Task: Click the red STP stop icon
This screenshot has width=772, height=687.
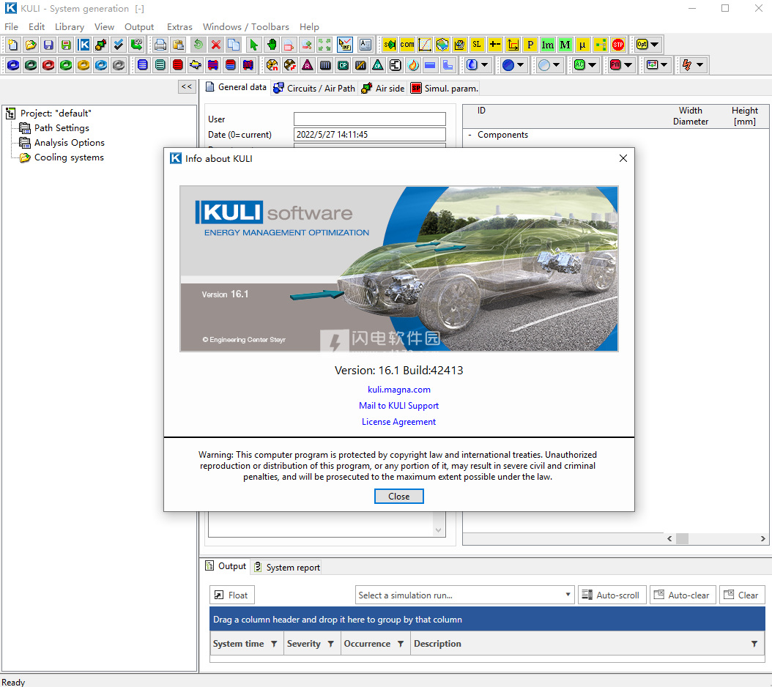Action: click(618, 45)
